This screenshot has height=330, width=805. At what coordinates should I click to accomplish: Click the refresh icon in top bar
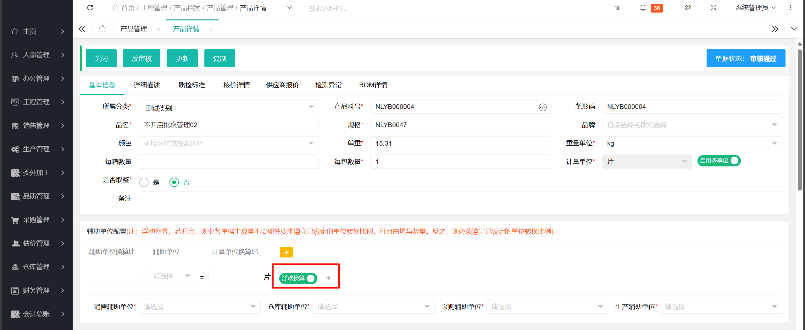(90, 8)
